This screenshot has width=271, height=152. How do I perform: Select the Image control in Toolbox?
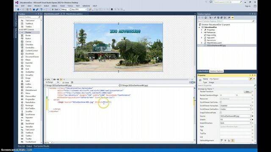(29, 78)
